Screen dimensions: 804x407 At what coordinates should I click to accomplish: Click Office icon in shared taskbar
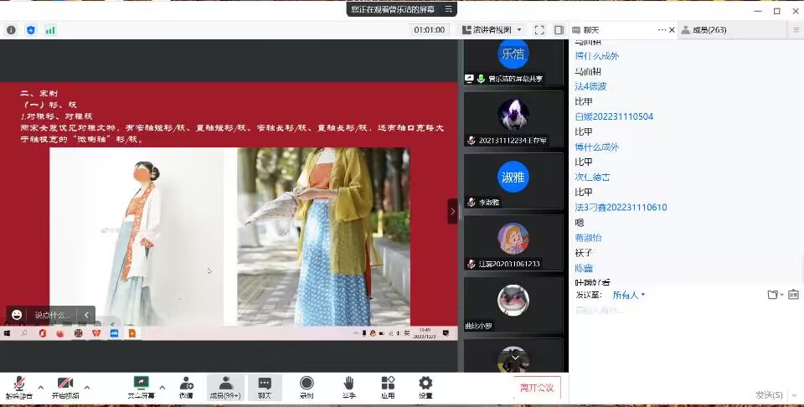pyautogui.click(x=43, y=333)
